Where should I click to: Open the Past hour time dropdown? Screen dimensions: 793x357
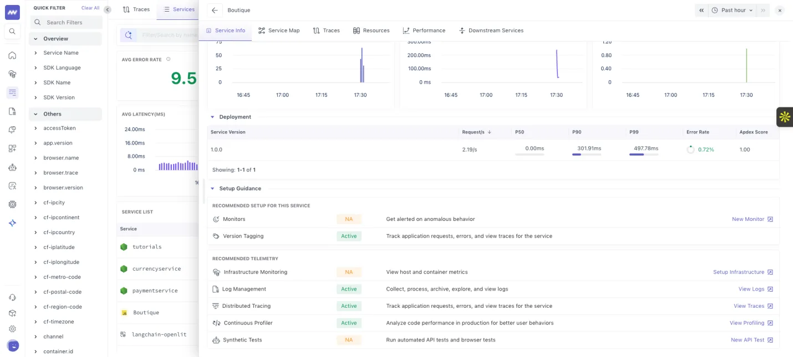coord(733,10)
